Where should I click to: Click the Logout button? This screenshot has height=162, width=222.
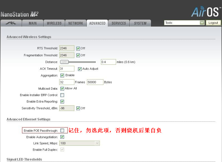213,23
